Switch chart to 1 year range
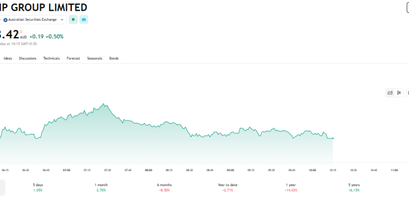 (291, 187)
